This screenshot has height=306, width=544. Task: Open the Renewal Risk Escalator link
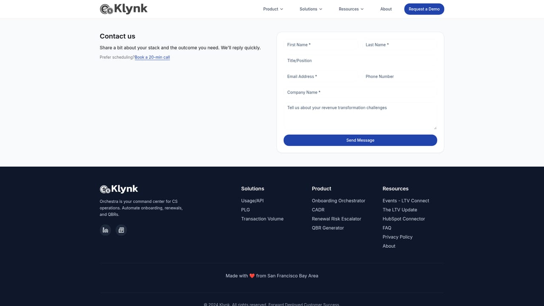pos(337,219)
